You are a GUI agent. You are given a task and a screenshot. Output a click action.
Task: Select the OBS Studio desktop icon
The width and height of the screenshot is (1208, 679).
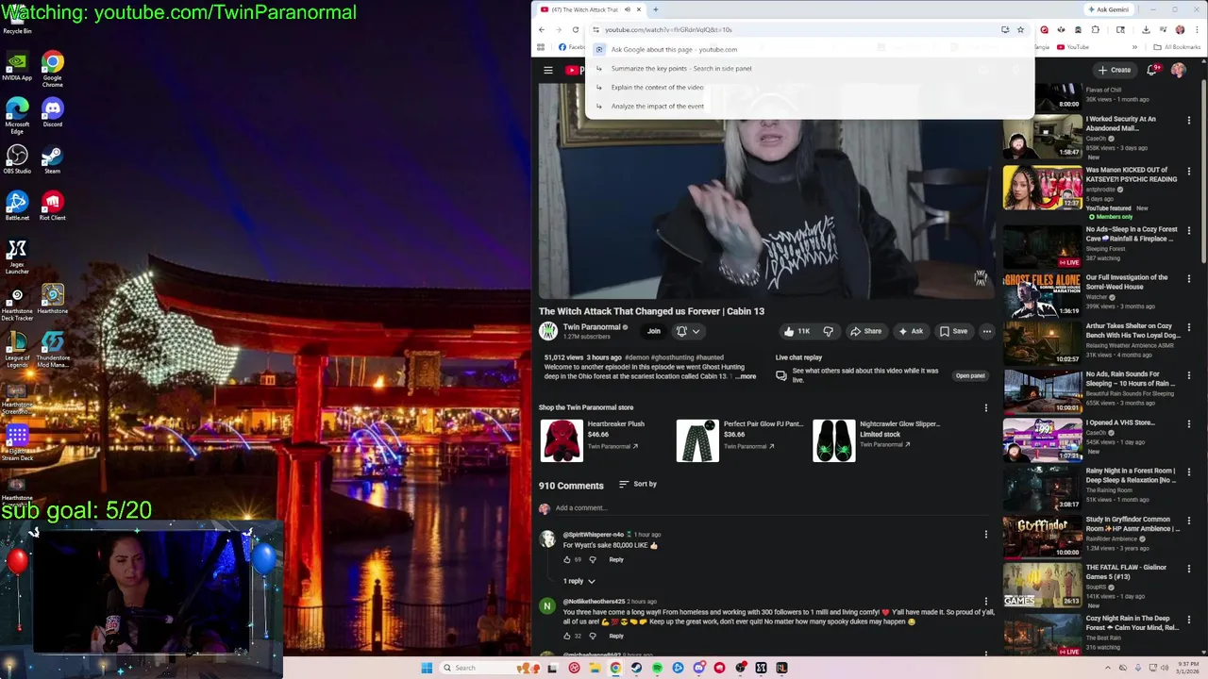tap(17, 158)
